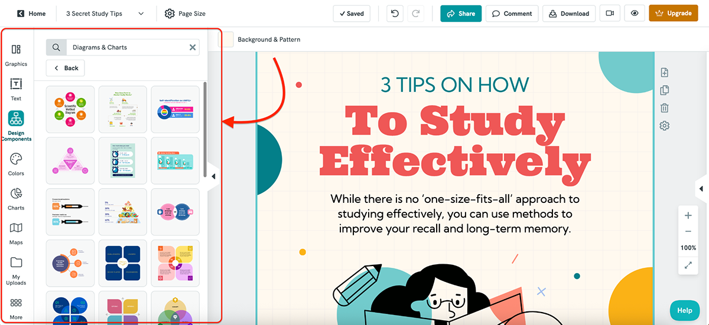The height and width of the screenshot is (325, 709).
Task: Click the Share button
Action: 461,14
